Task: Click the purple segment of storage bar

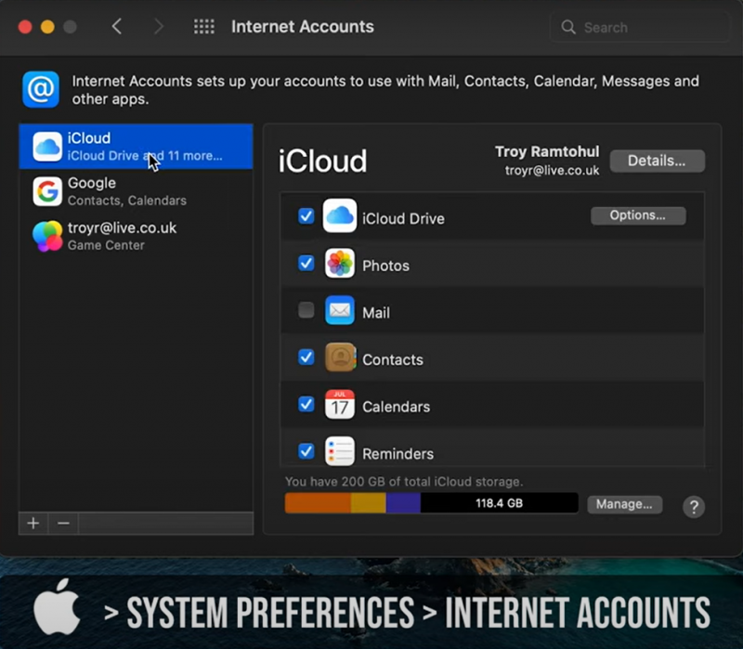Action: 403,503
